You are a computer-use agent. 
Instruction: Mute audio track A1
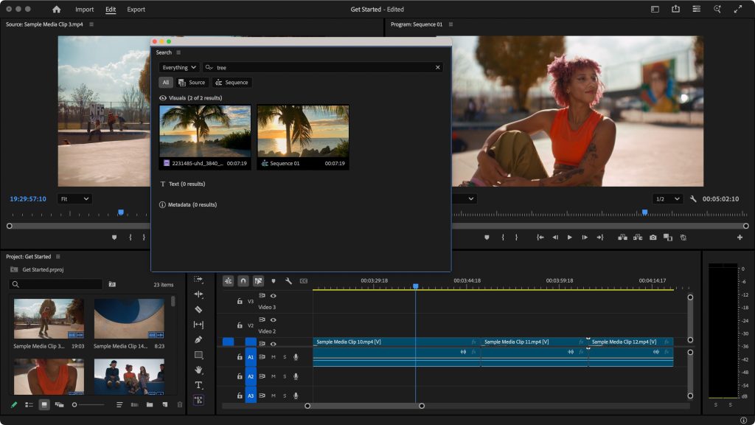pyautogui.click(x=274, y=356)
